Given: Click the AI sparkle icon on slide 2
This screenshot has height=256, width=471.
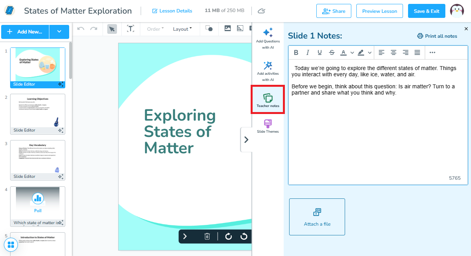Looking at the screenshot, I should coord(61,130).
